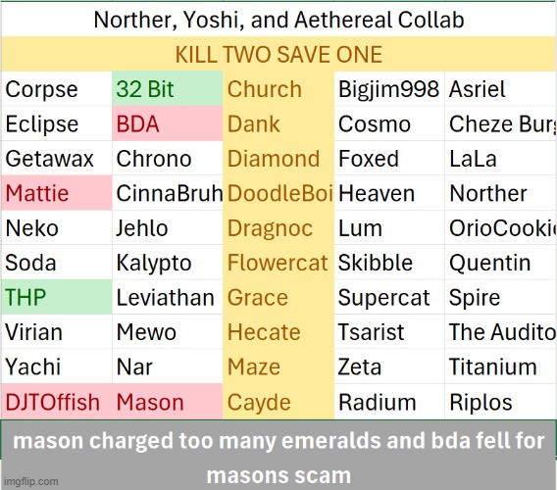This screenshot has width=557, height=490.
Task: Select the DJTOffish cell
Action: 57,402
